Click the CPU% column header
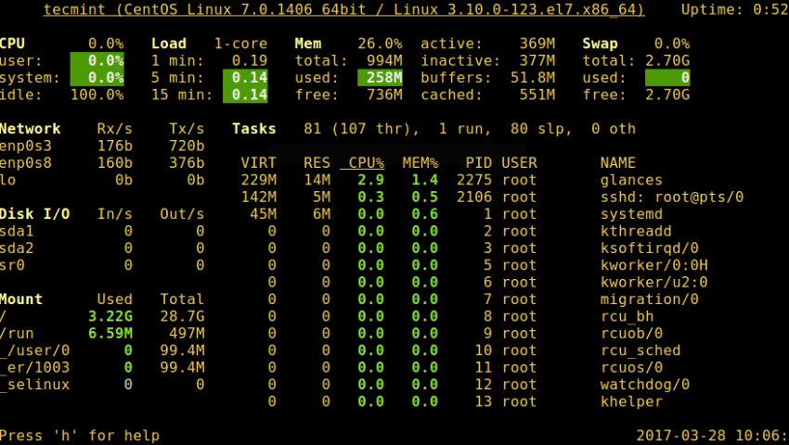This screenshot has height=445, width=789. [x=362, y=163]
